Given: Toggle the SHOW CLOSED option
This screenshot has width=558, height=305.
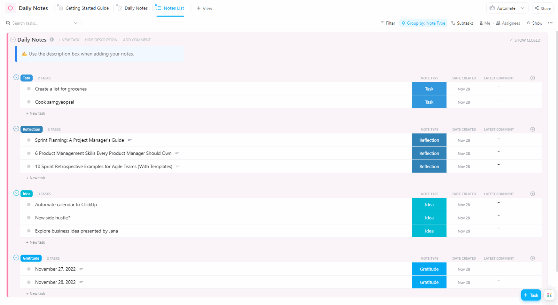Looking at the screenshot, I should click(x=524, y=40).
